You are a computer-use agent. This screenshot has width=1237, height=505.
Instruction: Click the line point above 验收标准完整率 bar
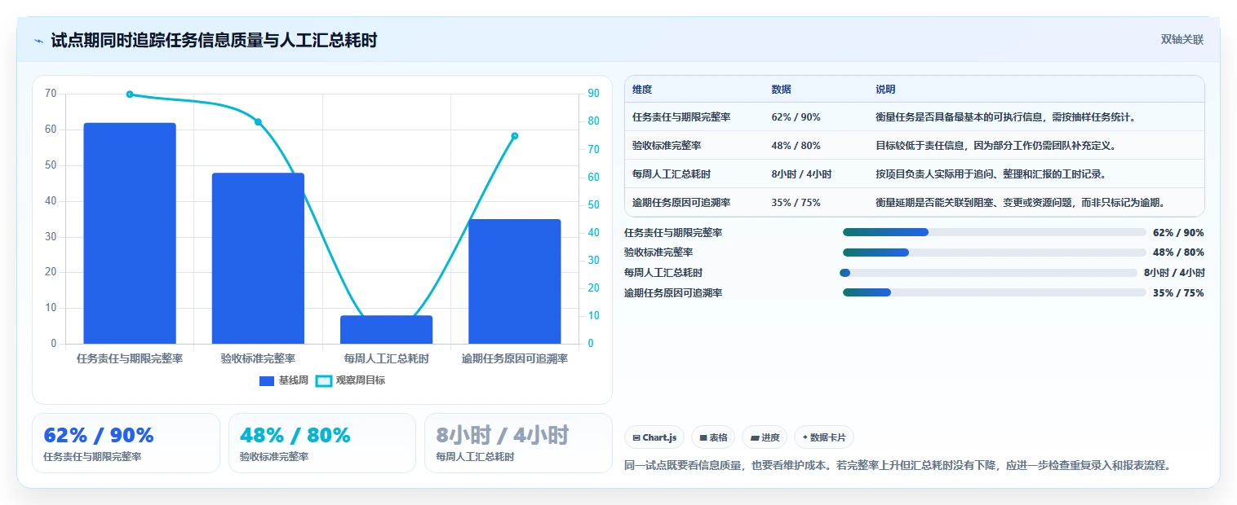258,122
